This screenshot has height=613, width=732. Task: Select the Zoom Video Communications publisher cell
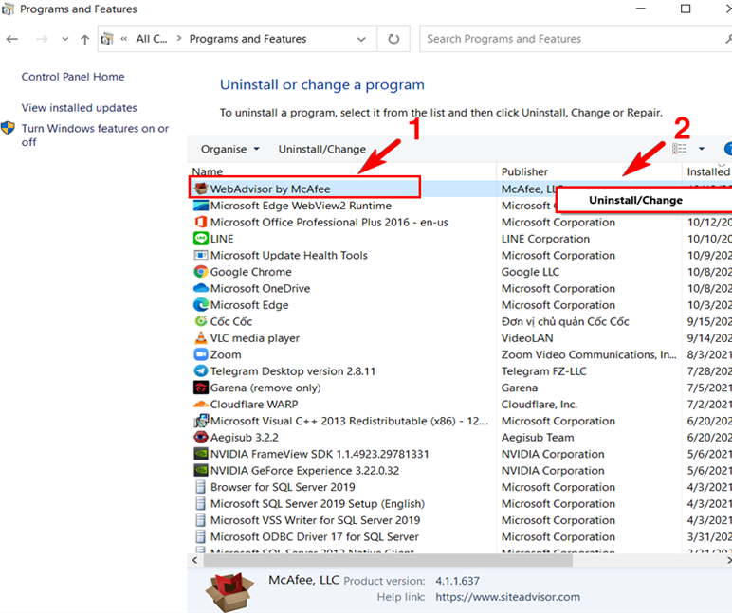pyautogui.click(x=589, y=354)
